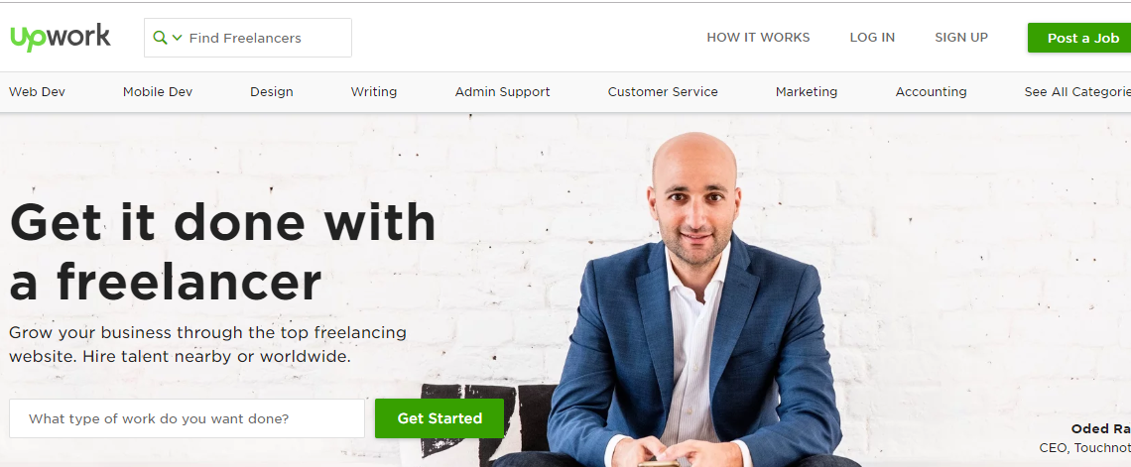The image size is (1131, 467).
Task: Open the Design category
Action: click(x=271, y=91)
